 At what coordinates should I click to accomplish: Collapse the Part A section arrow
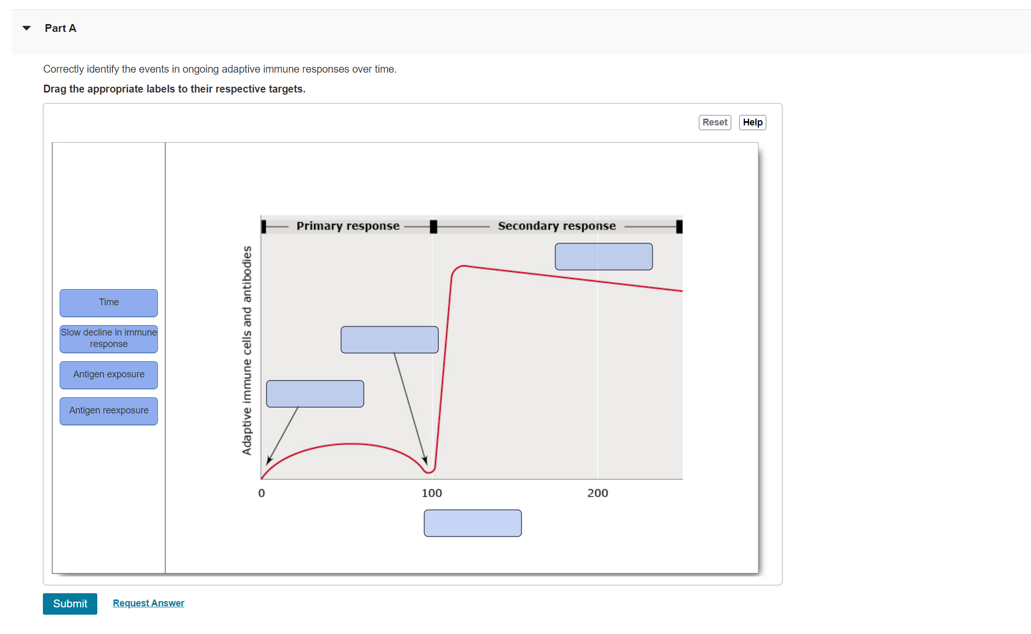click(27, 28)
